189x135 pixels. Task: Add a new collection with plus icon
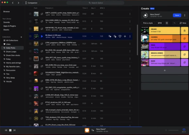point(21,37)
